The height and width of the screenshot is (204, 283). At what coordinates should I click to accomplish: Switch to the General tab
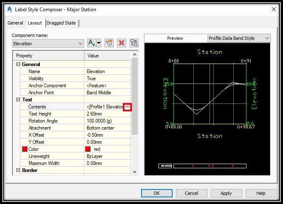(15, 23)
